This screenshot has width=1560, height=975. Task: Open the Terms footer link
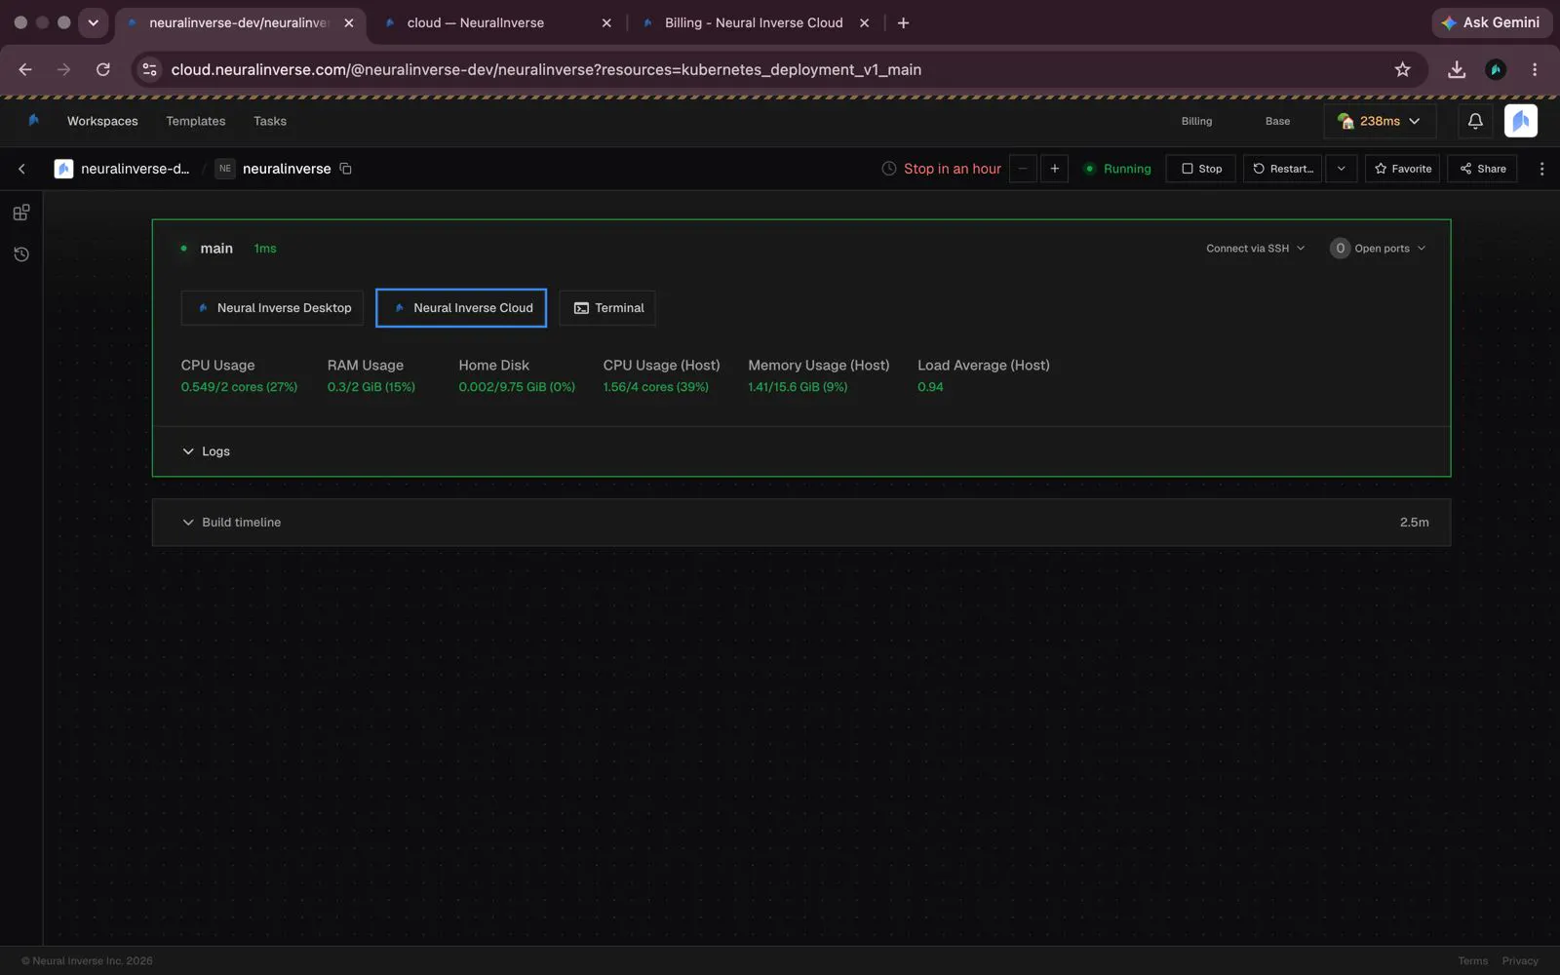coord(1472,961)
